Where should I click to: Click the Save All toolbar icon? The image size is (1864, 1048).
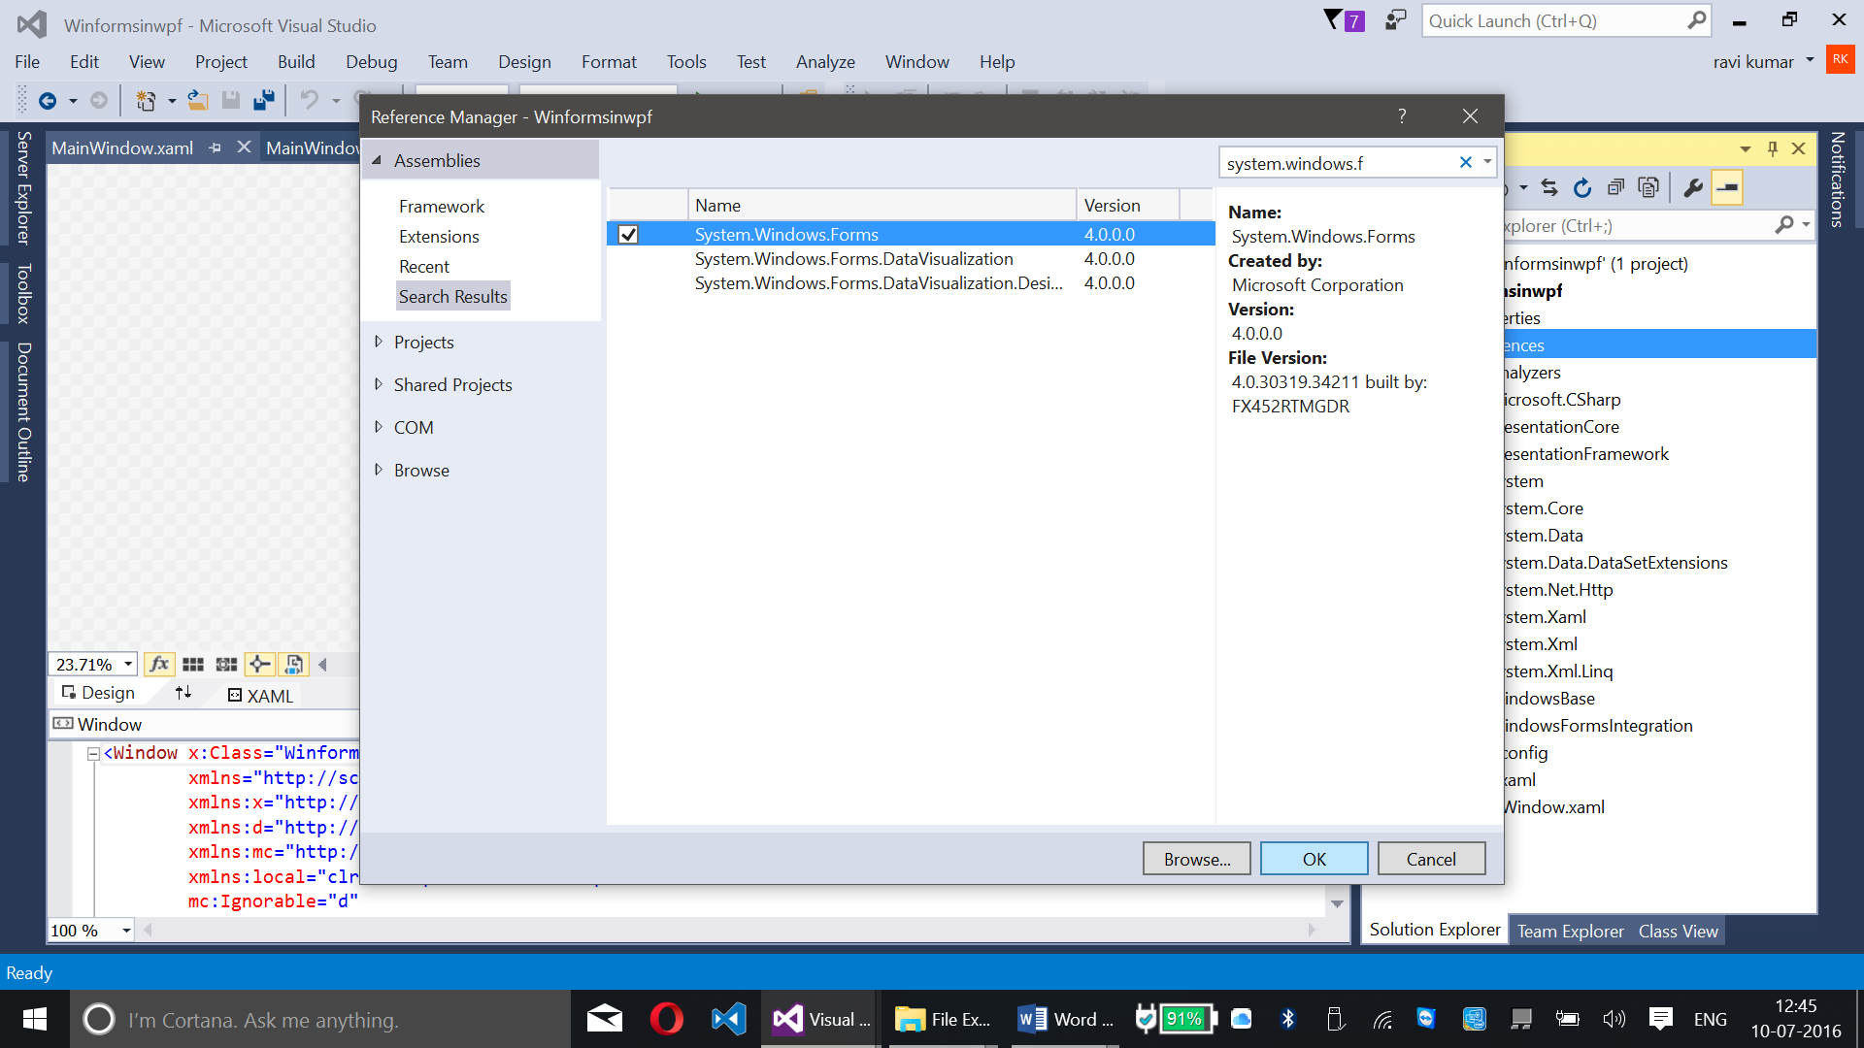tap(263, 100)
